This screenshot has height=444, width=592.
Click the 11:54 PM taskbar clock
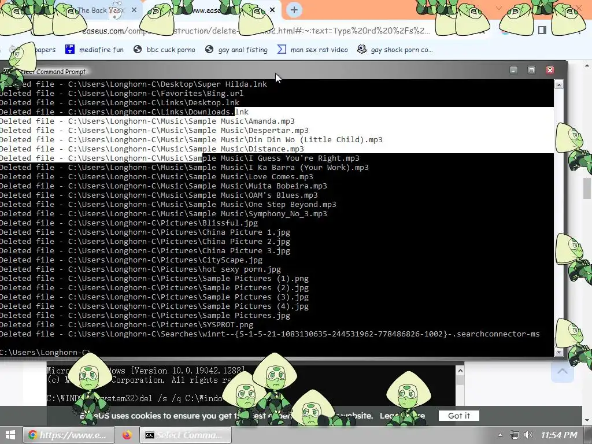point(559,435)
